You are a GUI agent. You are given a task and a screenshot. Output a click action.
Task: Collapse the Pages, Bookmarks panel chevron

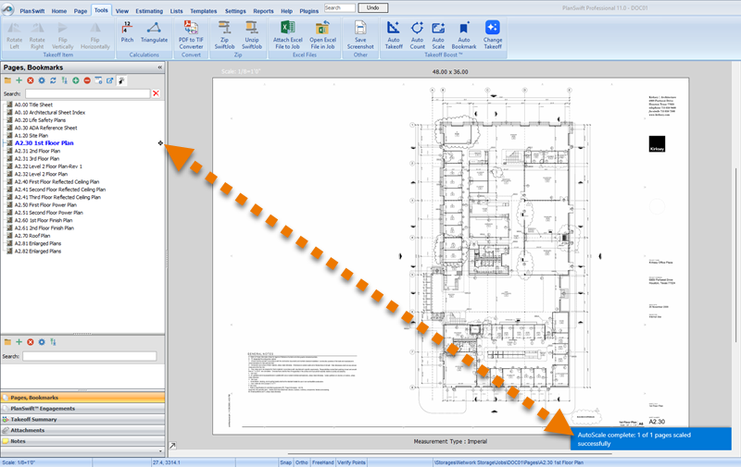[x=159, y=68]
